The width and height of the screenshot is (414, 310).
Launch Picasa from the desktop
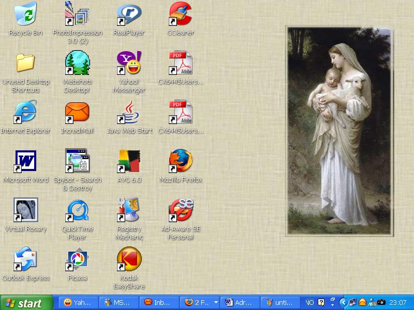coord(77,259)
